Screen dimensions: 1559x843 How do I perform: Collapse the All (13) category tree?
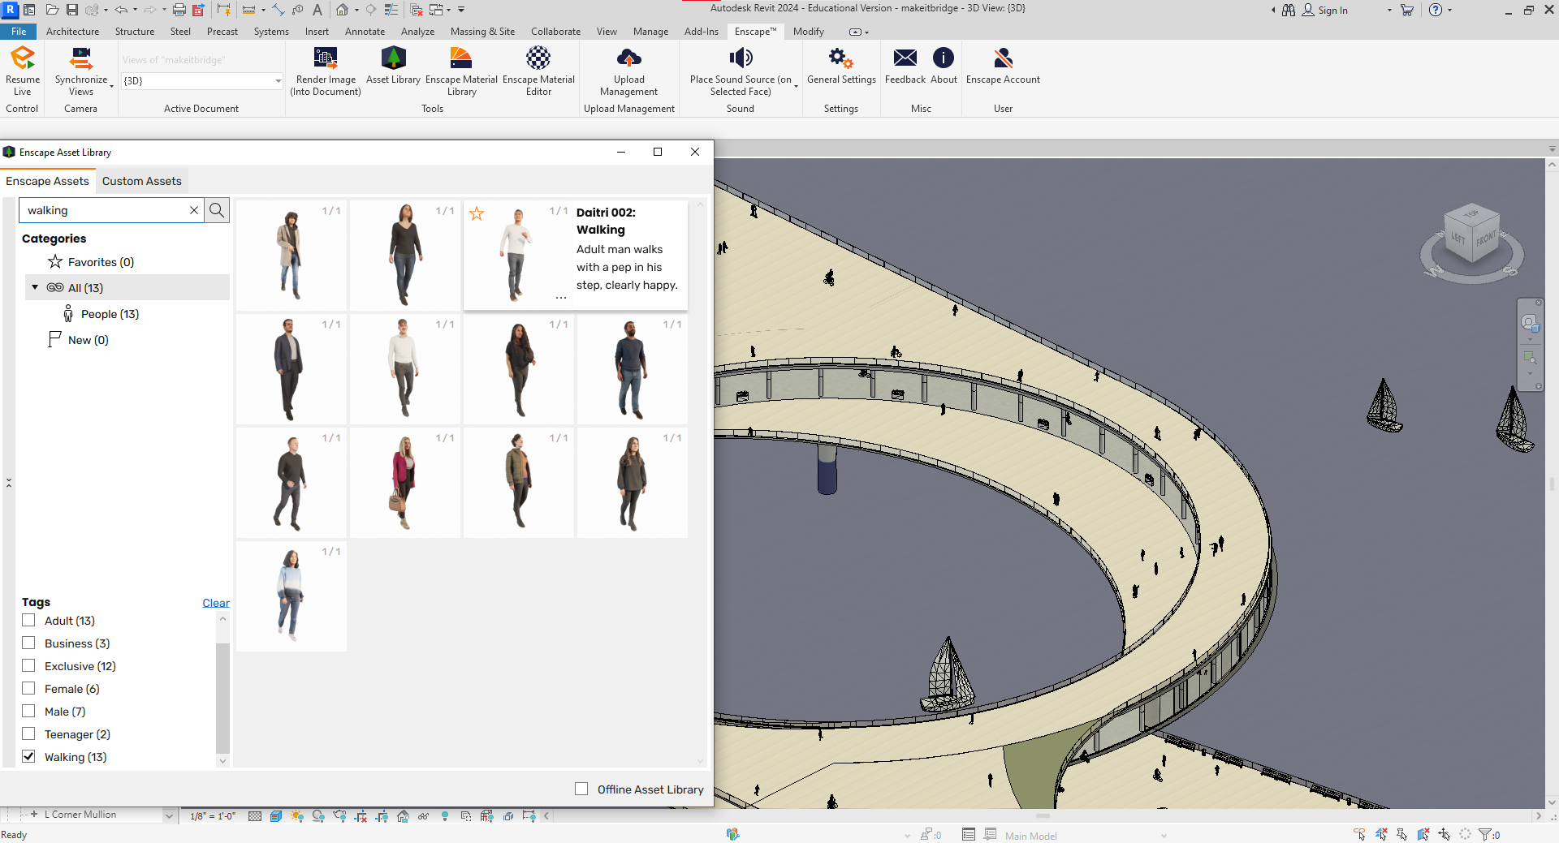pyautogui.click(x=35, y=288)
